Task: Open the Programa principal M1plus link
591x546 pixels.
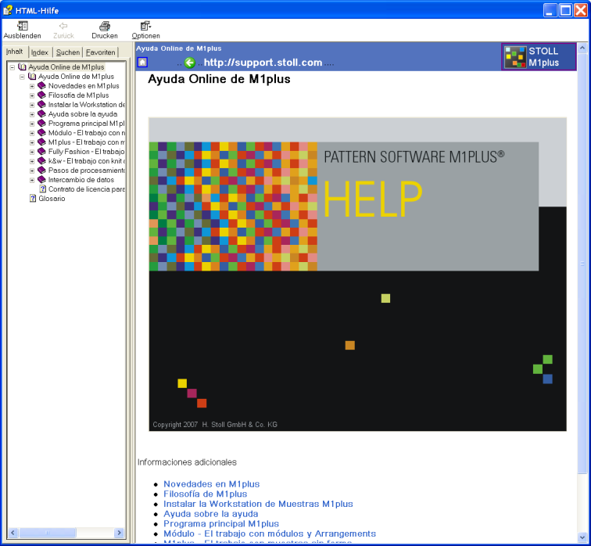Action: click(220, 524)
